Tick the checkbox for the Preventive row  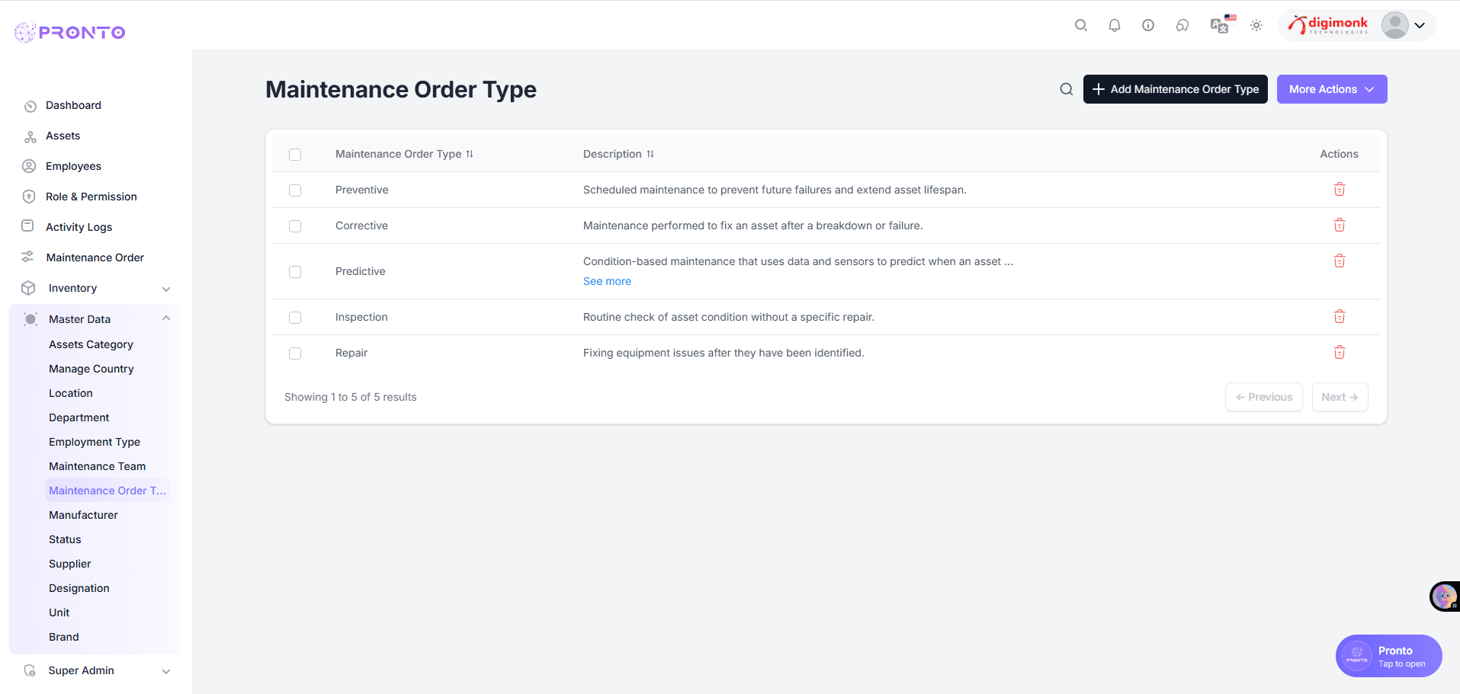(x=295, y=190)
